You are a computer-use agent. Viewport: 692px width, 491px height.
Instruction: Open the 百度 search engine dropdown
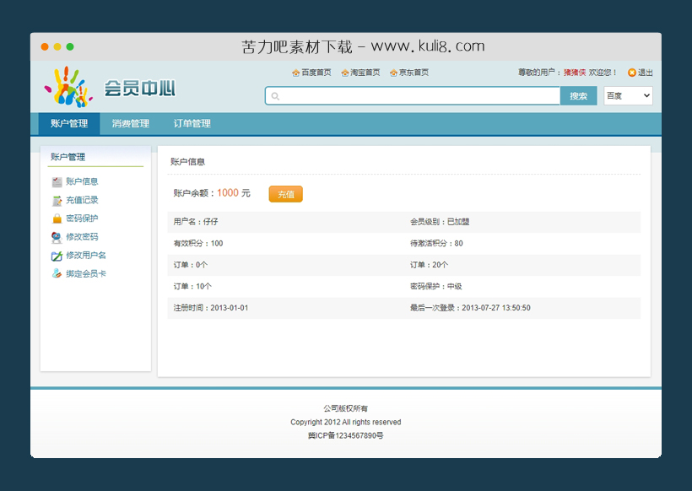pyautogui.click(x=628, y=96)
